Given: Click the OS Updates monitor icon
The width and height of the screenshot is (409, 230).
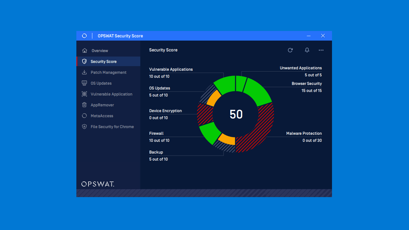Looking at the screenshot, I should [84, 83].
